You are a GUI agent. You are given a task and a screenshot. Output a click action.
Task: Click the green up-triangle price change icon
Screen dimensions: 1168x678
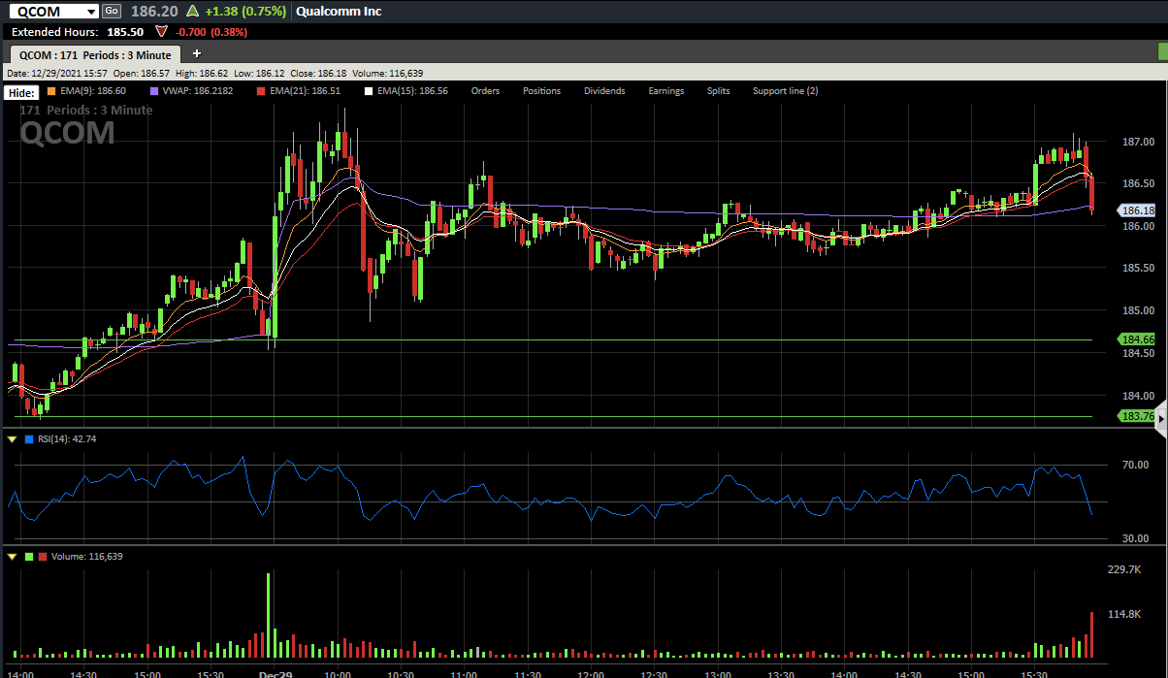pyautogui.click(x=192, y=12)
